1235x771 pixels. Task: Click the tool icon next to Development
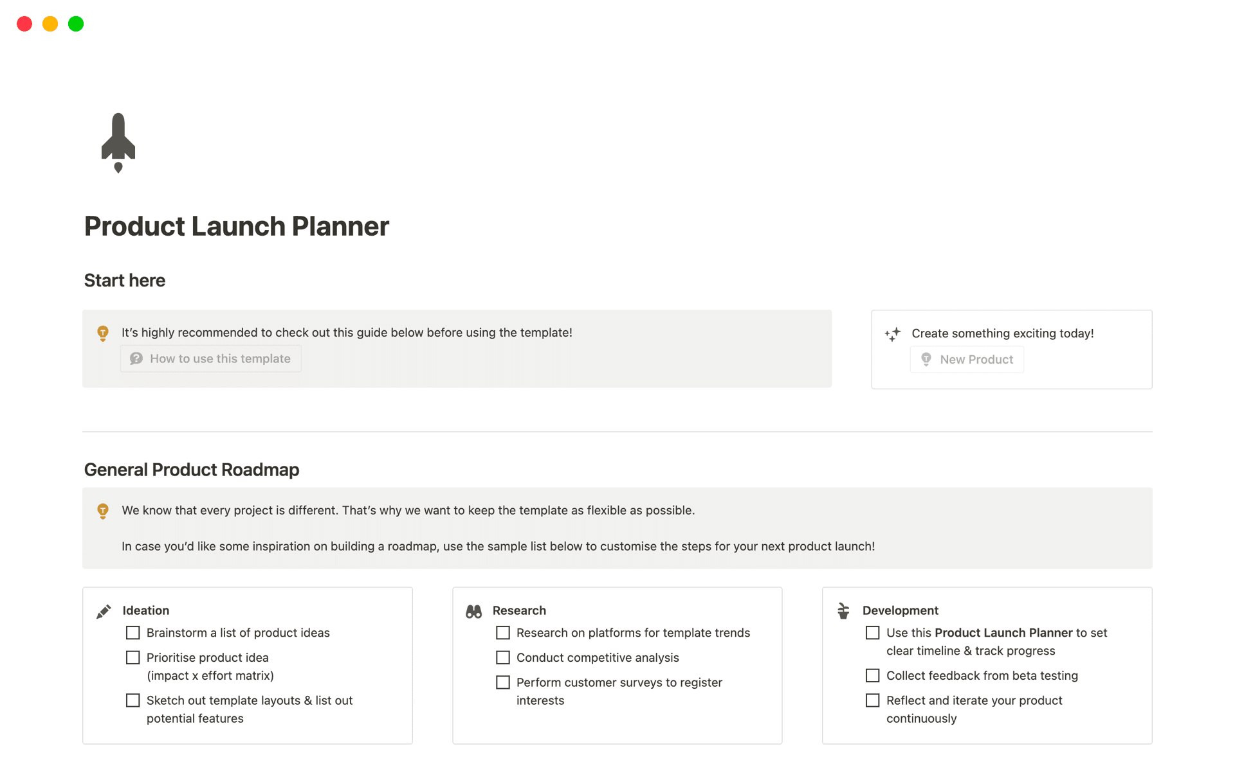pyautogui.click(x=843, y=611)
